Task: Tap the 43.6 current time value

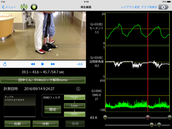Action: point(93,117)
